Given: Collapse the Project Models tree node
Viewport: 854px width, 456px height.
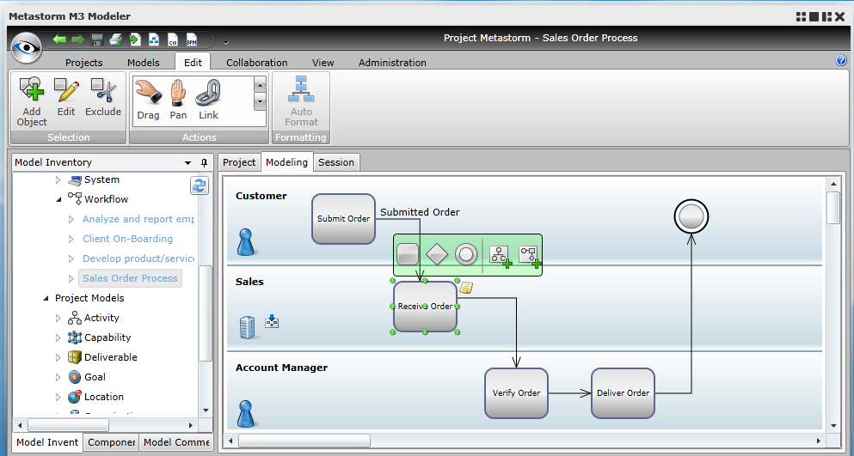Looking at the screenshot, I should pyautogui.click(x=46, y=298).
